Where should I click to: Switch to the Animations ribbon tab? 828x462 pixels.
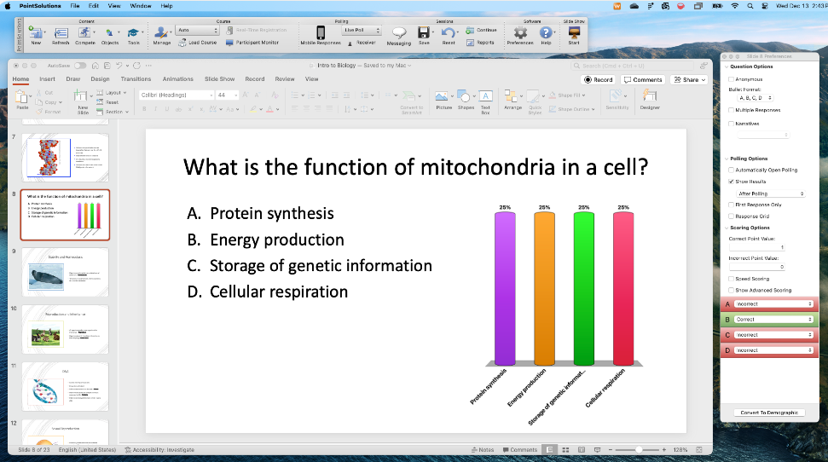pyautogui.click(x=178, y=79)
